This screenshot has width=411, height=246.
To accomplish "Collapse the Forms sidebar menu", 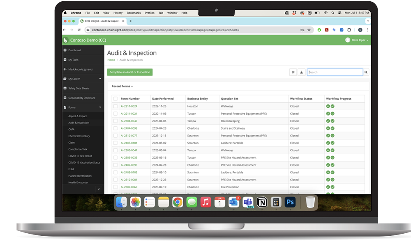I will [x=83, y=107].
